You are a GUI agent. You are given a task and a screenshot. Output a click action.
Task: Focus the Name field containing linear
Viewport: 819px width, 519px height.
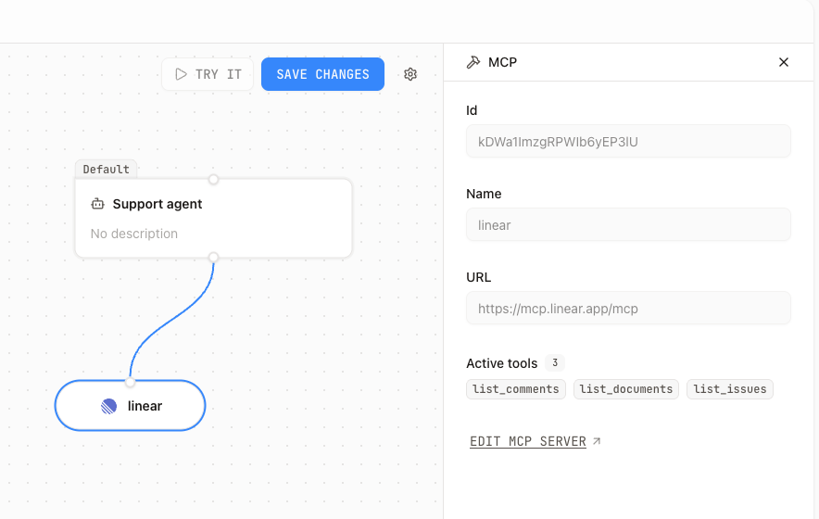[628, 225]
